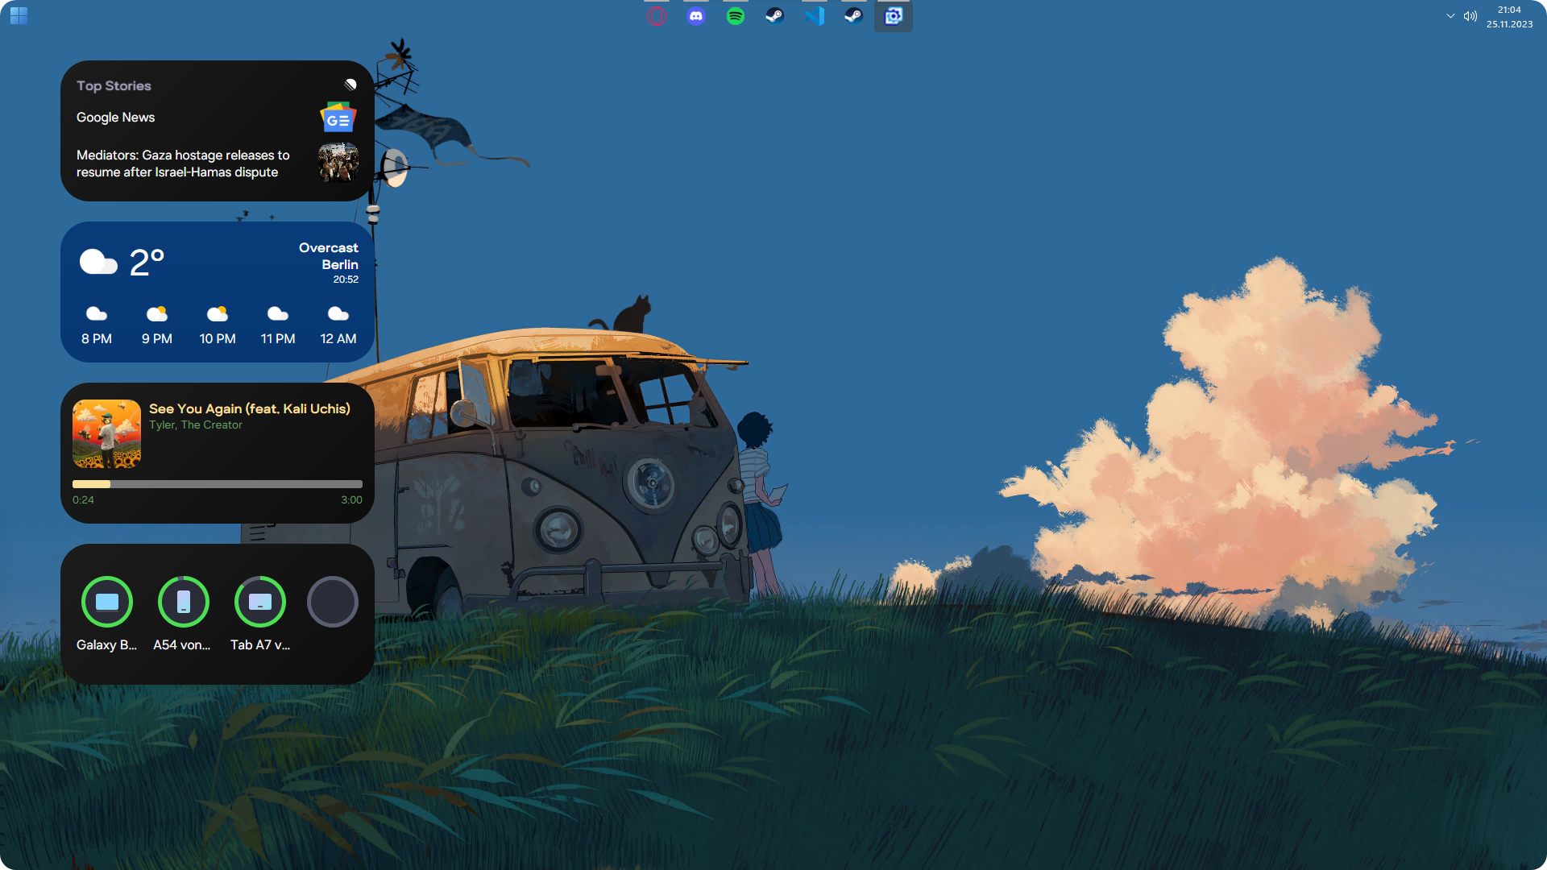Open the Gaza hostage releases headline
This screenshot has height=870, width=1547.
tap(183, 164)
